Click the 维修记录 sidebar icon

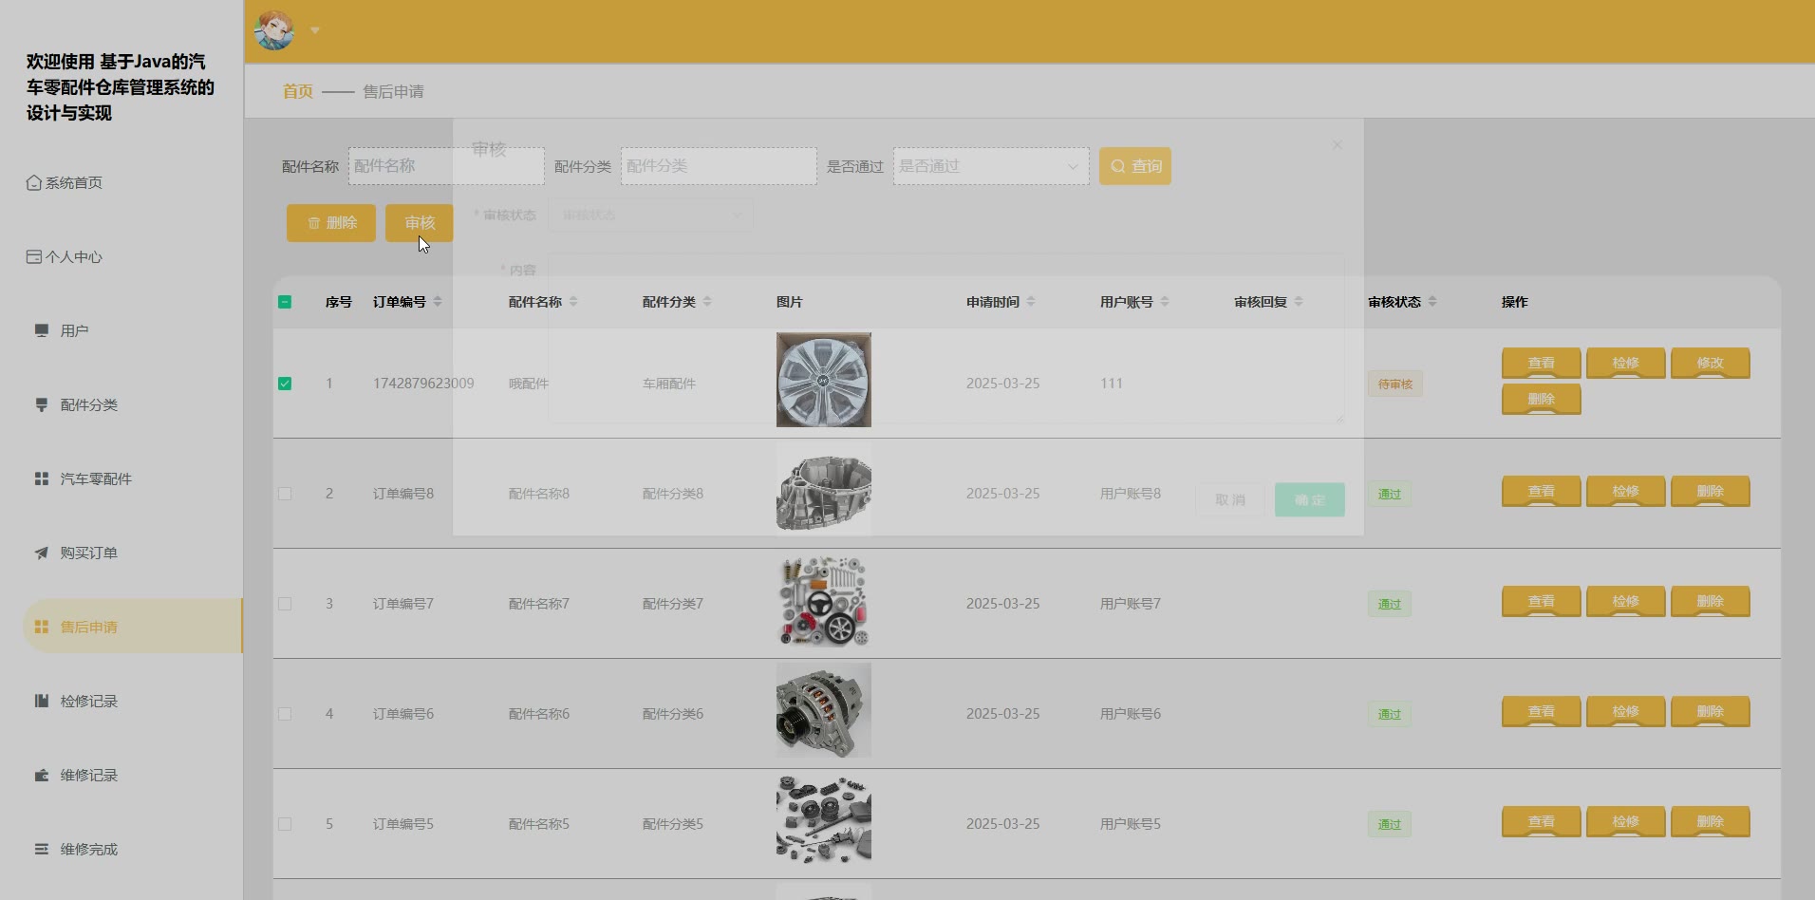coord(42,775)
